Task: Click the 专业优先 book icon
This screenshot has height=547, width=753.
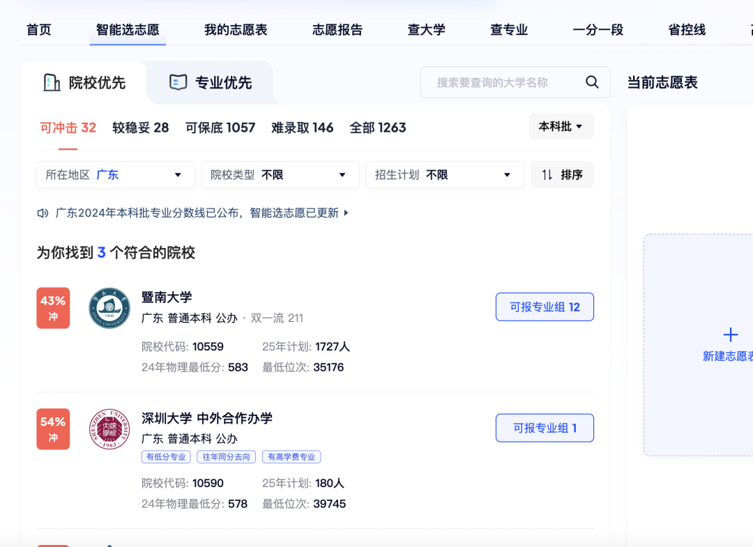Action: click(178, 82)
